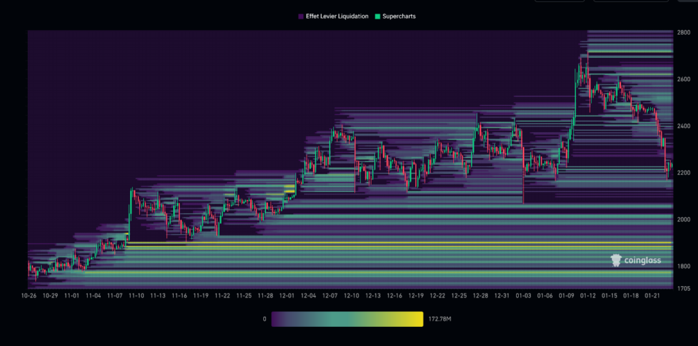Viewport: 698px width, 346px height.
Task: Select the 11-13 date axis label
Action: coord(157,296)
